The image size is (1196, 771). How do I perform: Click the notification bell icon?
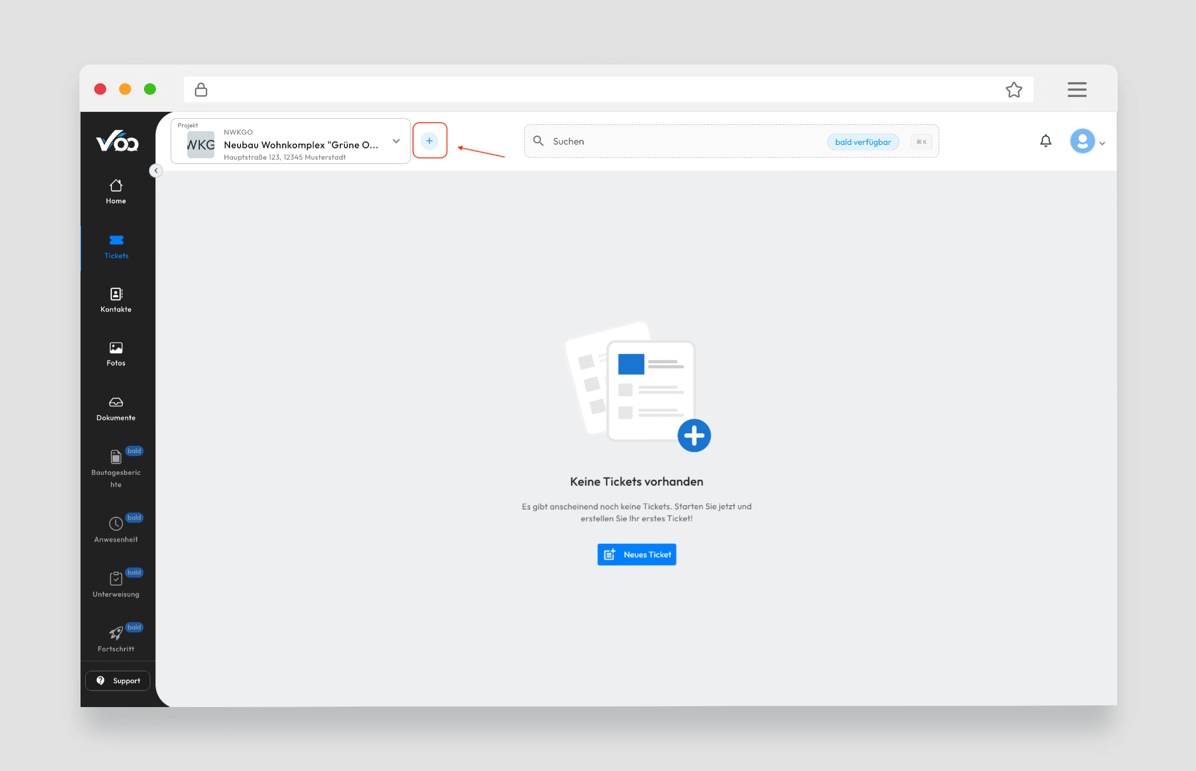tap(1045, 141)
